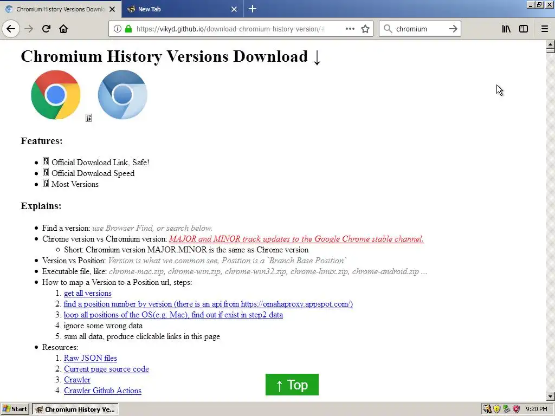Click into the search box containing chromium

pyautogui.click(x=420, y=29)
